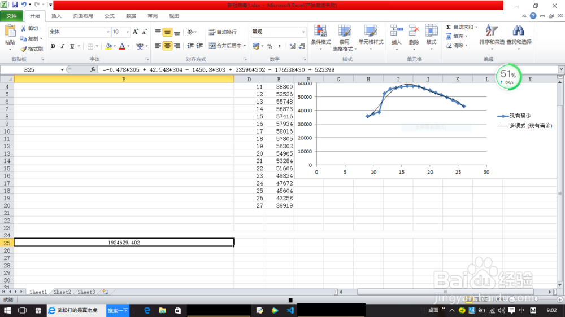Click the Find and Select binoculars icon
The height and width of the screenshot is (317, 565).
click(519, 30)
